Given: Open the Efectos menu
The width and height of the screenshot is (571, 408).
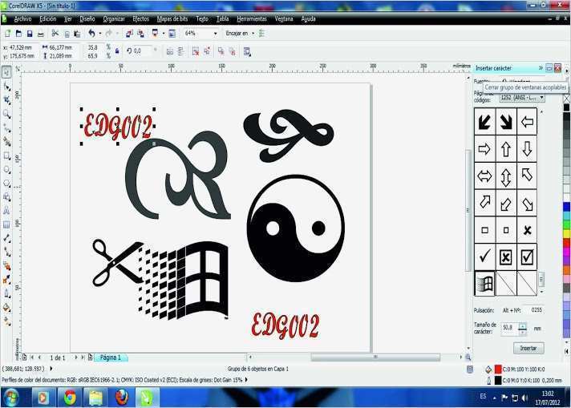Looking at the screenshot, I should pos(140,18).
